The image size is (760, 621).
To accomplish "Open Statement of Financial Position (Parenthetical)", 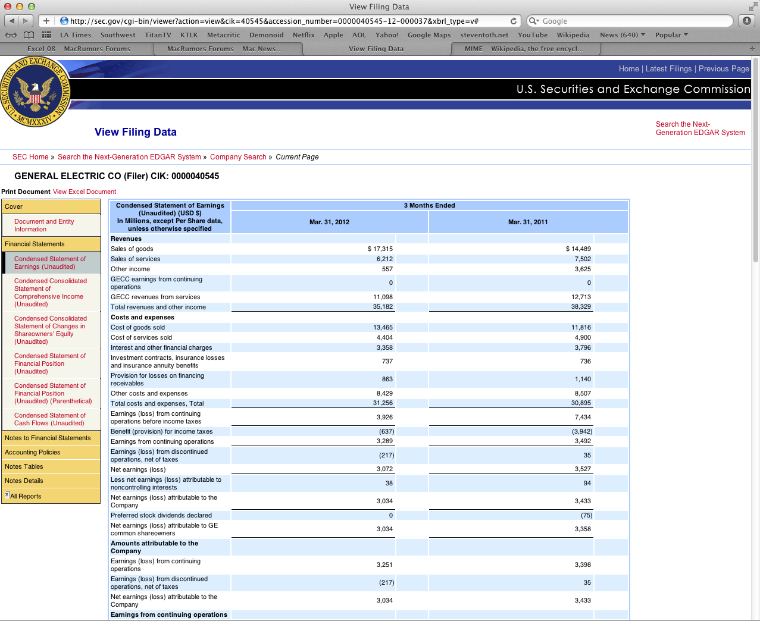I will tap(53, 393).
